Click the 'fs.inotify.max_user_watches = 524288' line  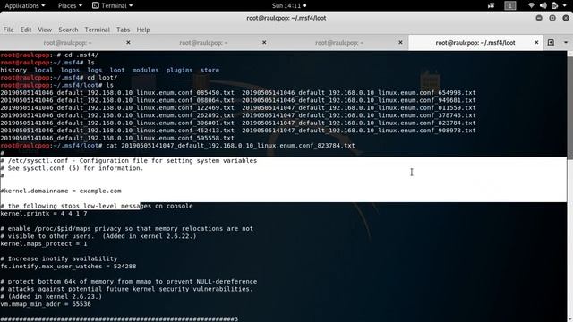68,267
